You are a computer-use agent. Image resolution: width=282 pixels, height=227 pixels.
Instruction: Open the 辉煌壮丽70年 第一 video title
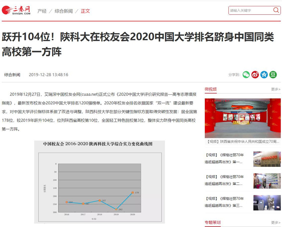tap(224, 158)
